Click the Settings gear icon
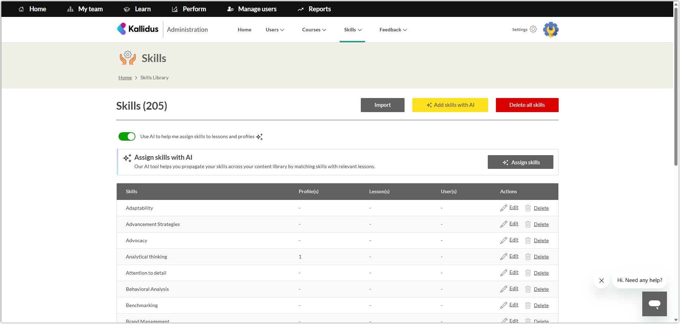Viewport: 680px width, 324px height. pyautogui.click(x=533, y=29)
